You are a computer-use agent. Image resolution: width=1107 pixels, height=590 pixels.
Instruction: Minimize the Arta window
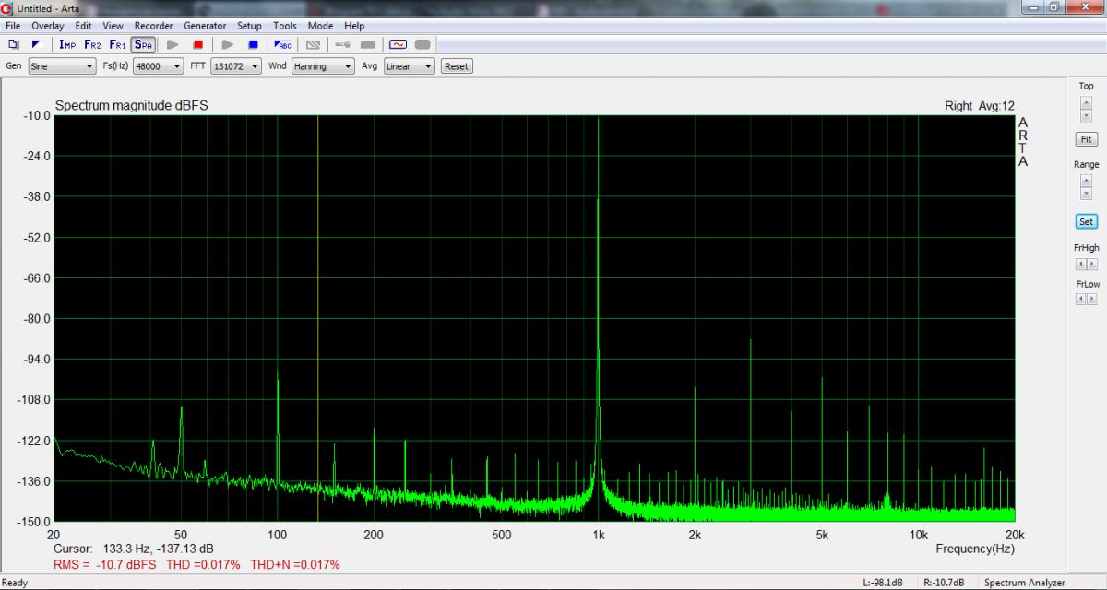coord(1033,7)
